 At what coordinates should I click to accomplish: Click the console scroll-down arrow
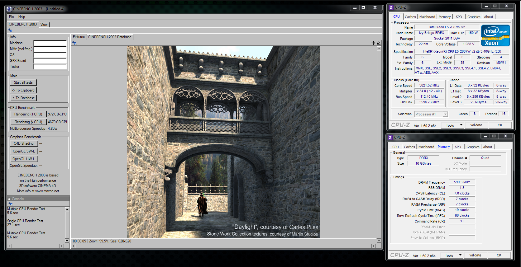click(x=67, y=241)
